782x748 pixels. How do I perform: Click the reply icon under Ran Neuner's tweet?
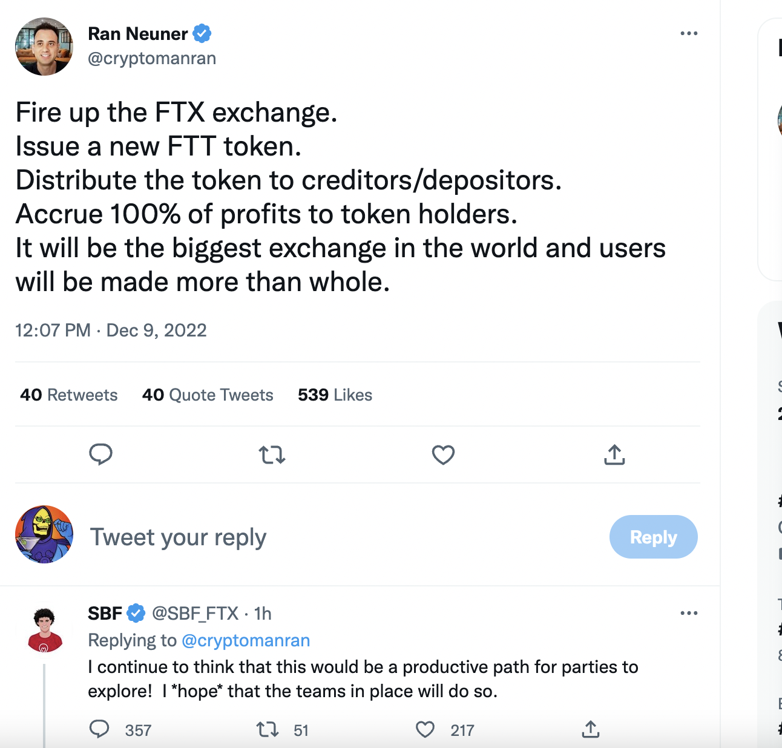point(100,454)
